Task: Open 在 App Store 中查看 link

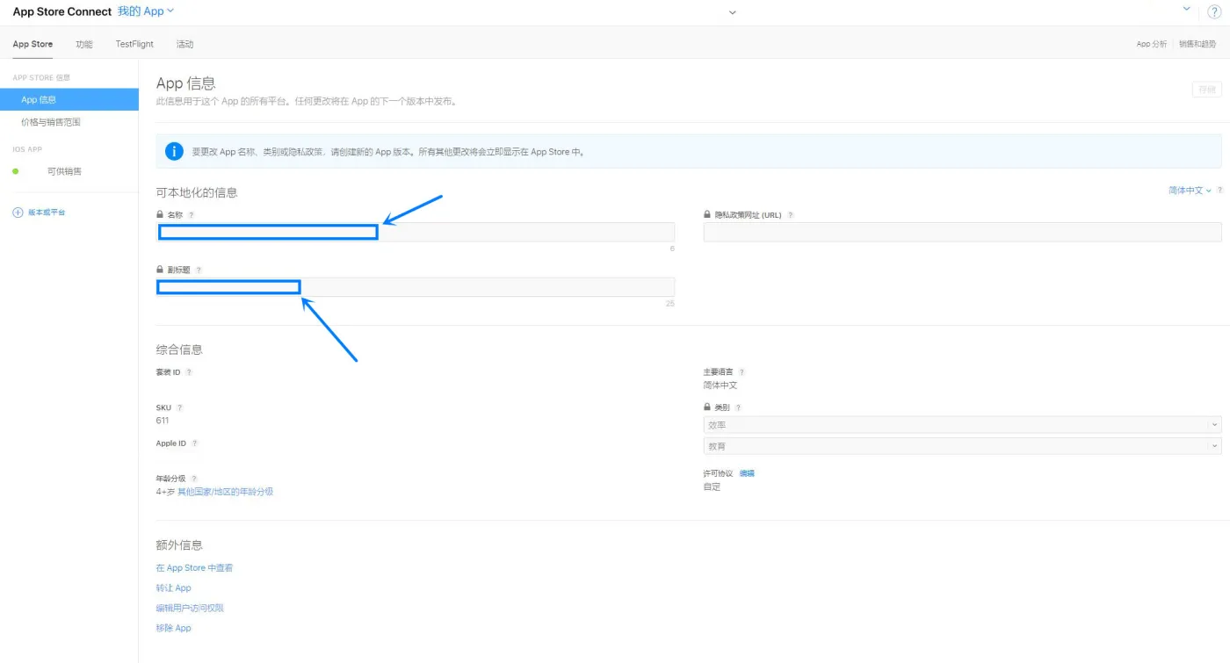Action: (194, 568)
